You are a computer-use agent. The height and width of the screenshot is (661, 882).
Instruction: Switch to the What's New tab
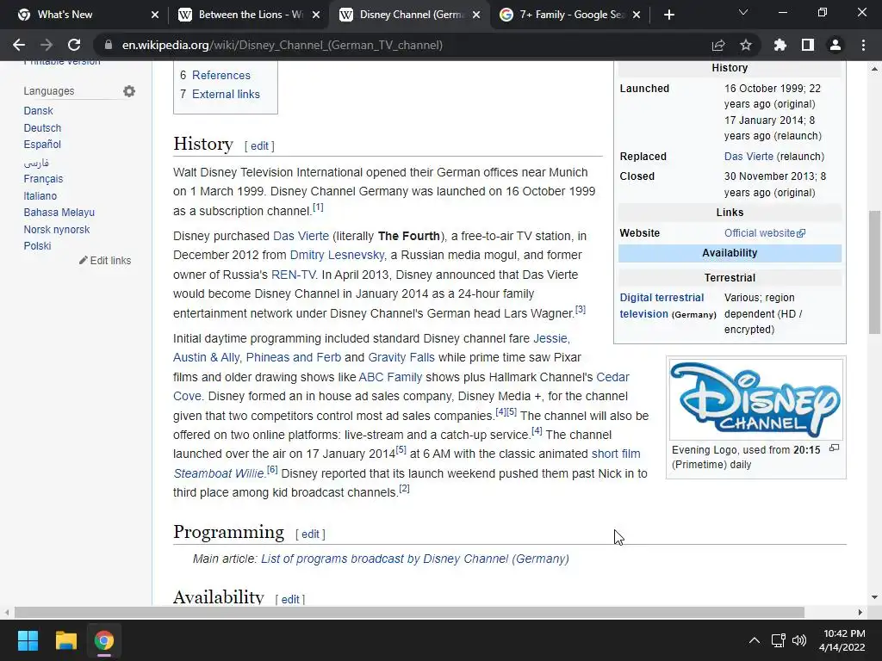tap(84, 15)
